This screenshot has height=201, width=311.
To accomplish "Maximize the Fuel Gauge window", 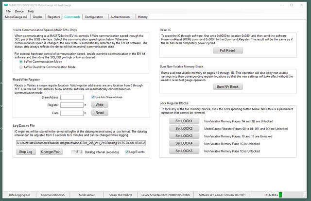I will tap(291, 5).
